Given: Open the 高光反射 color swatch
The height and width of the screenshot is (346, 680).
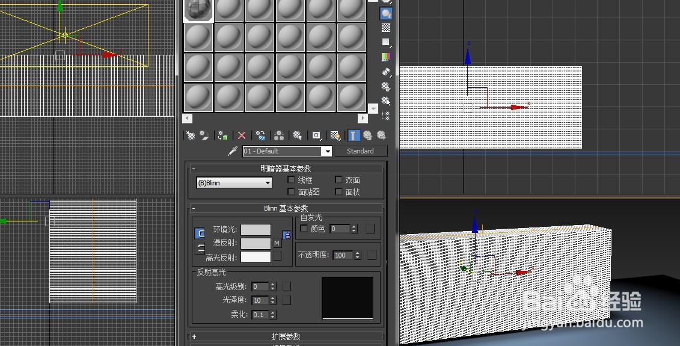Looking at the screenshot, I should 256,257.
